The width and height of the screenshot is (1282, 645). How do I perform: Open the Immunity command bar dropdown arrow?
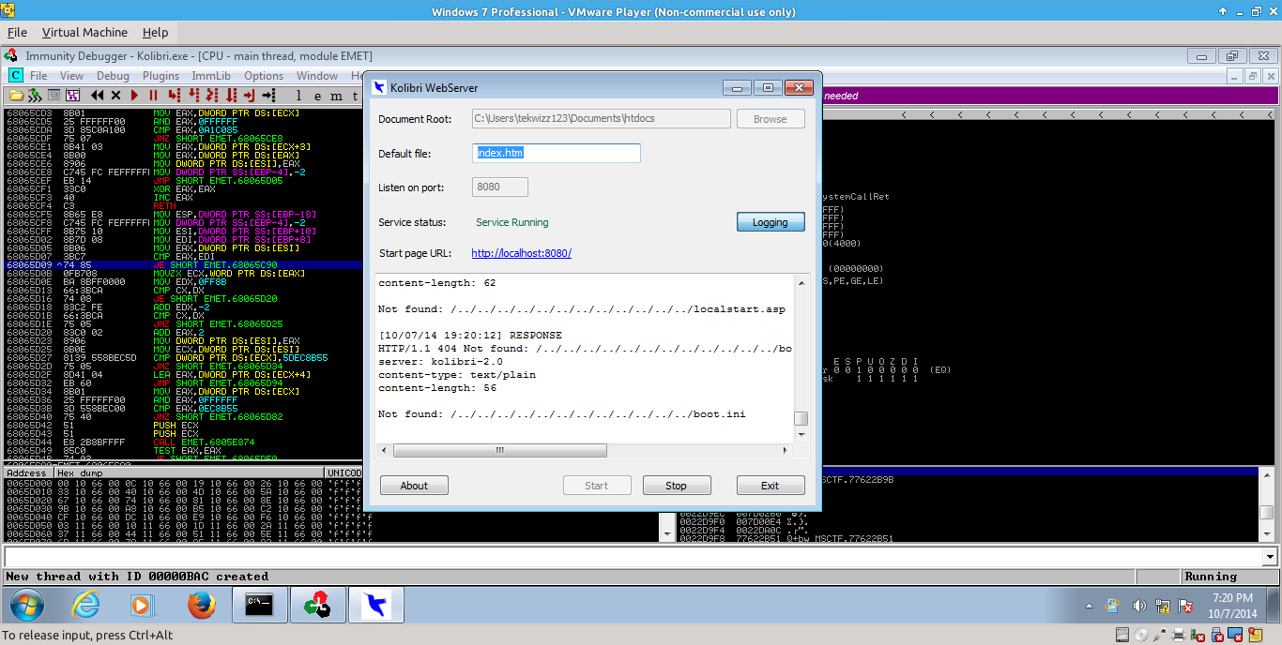coord(1271,557)
